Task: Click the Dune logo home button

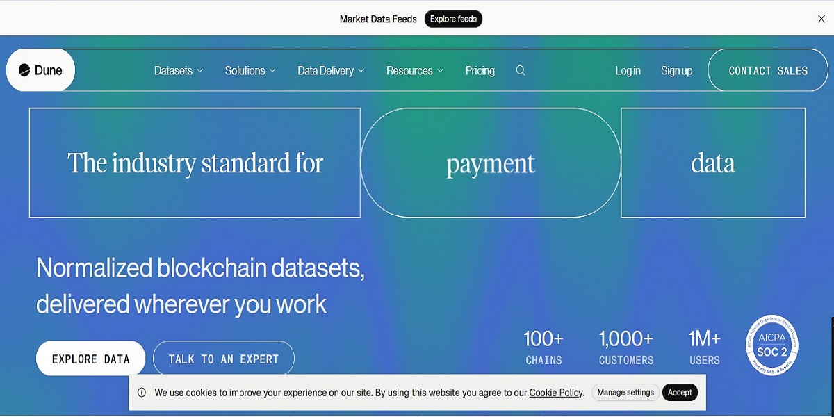Action: [x=40, y=70]
